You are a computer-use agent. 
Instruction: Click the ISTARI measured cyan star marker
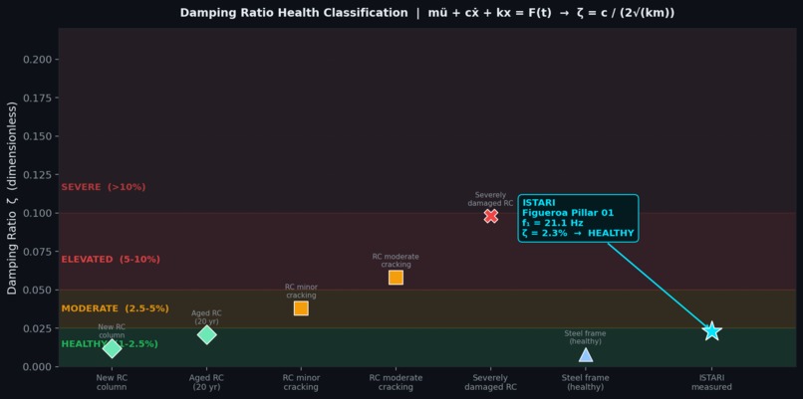pos(711,331)
